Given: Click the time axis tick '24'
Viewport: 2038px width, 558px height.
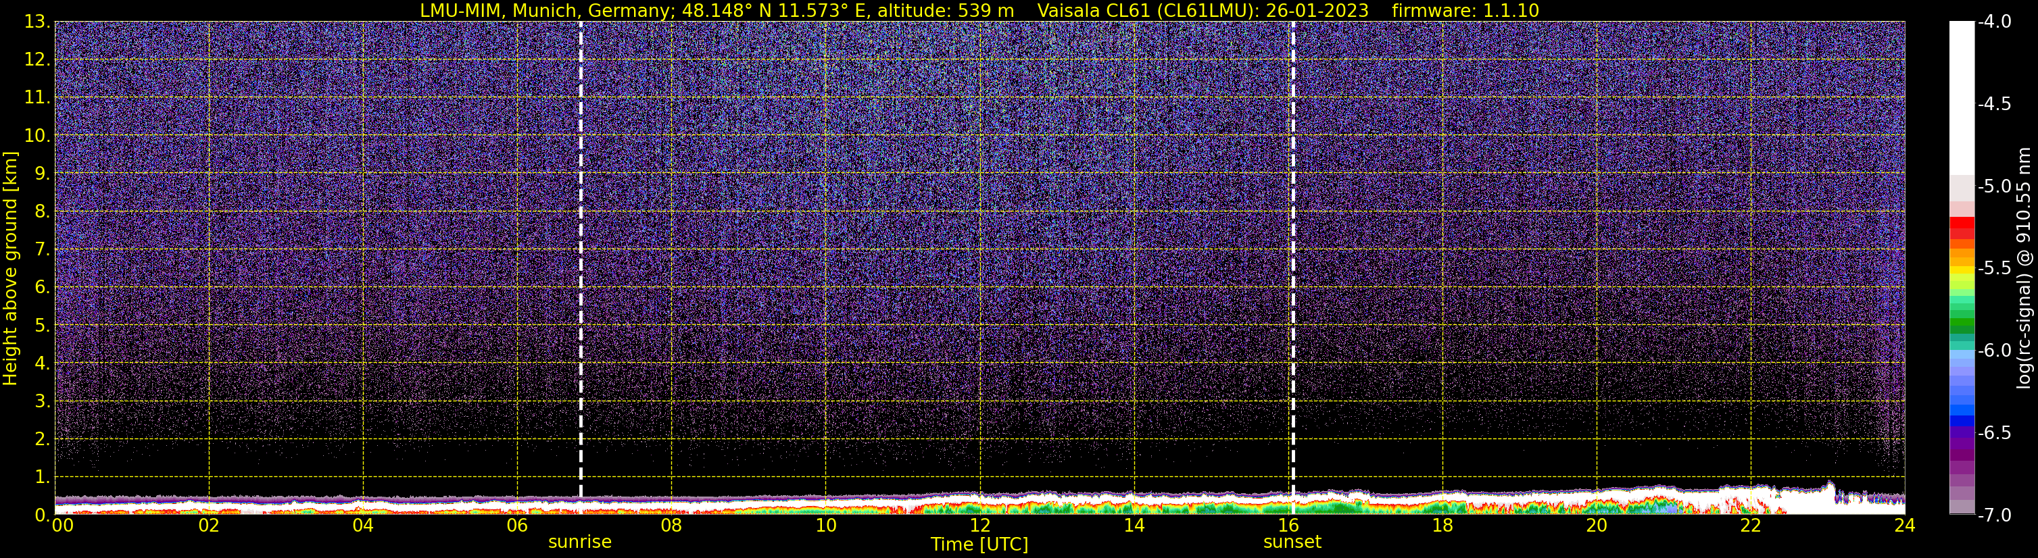Looking at the screenshot, I should coord(1905,525).
